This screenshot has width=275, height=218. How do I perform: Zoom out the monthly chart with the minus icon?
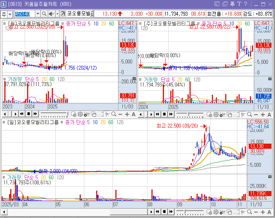(x=120, y=114)
